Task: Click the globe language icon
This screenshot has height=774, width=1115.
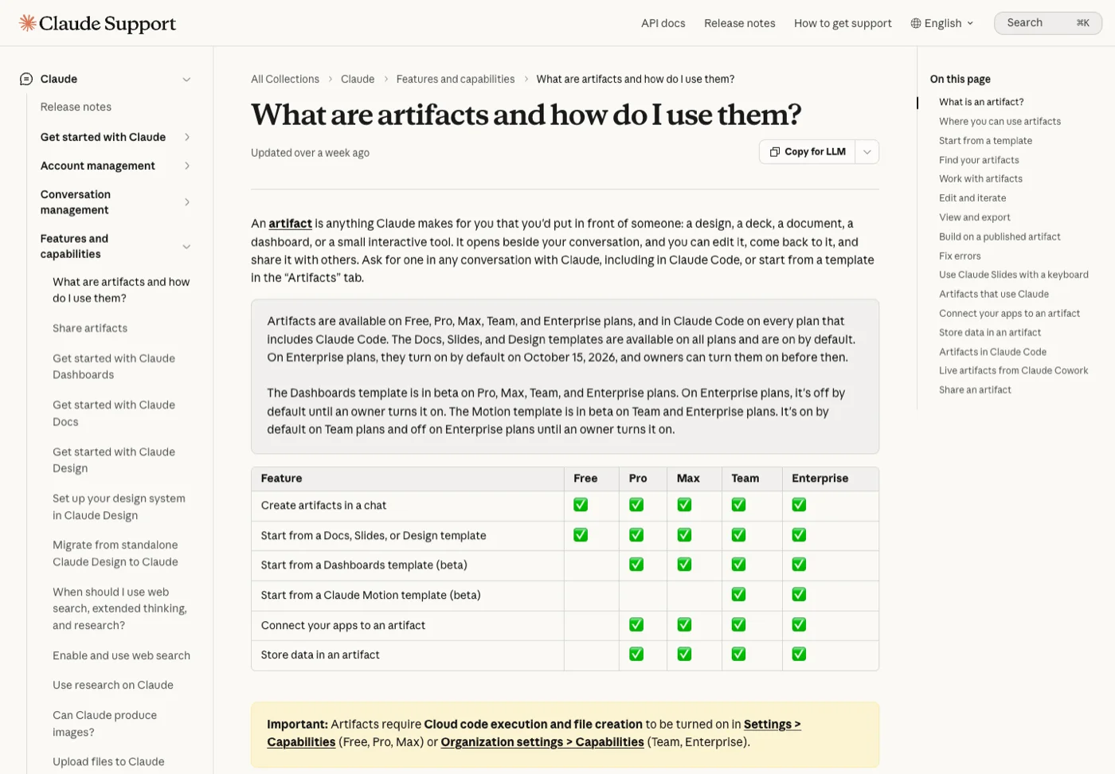Action: 916,23
